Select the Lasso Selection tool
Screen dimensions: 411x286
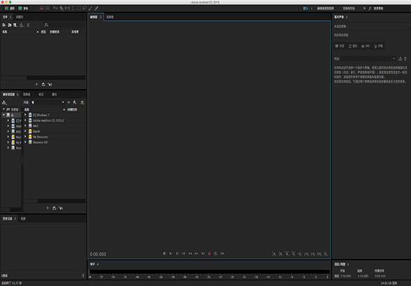point(84,8)
